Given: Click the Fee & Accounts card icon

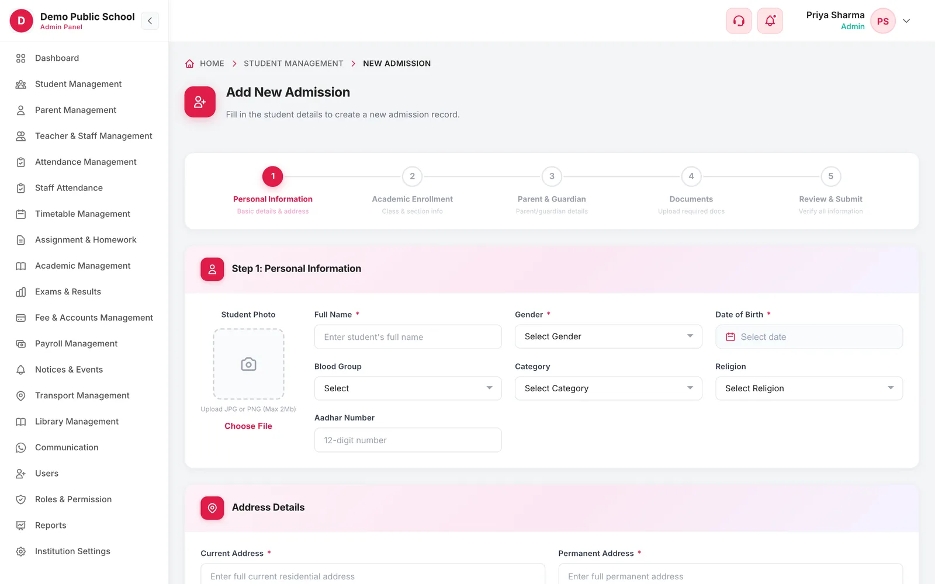Looking at the screenshot, I should point(21,318).
